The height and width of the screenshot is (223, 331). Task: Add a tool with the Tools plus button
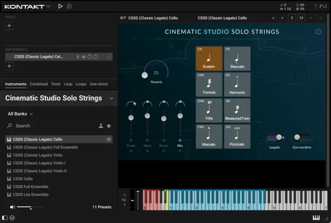(x=9, y=26)
